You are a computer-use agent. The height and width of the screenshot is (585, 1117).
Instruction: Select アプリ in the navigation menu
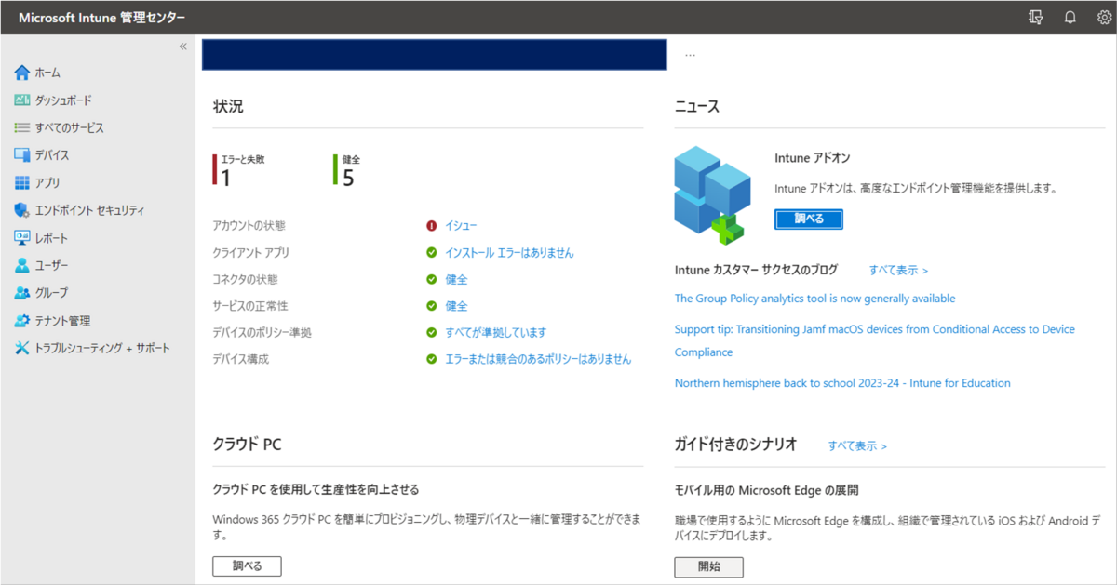pos(47,183)
